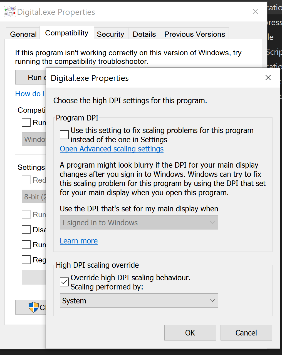Open the 'I signed in to Windows' combo box
282x355 pixels.
pos(139,223)
